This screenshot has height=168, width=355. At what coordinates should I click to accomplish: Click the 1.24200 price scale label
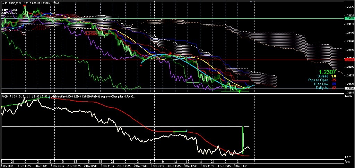tap(349, 41)
